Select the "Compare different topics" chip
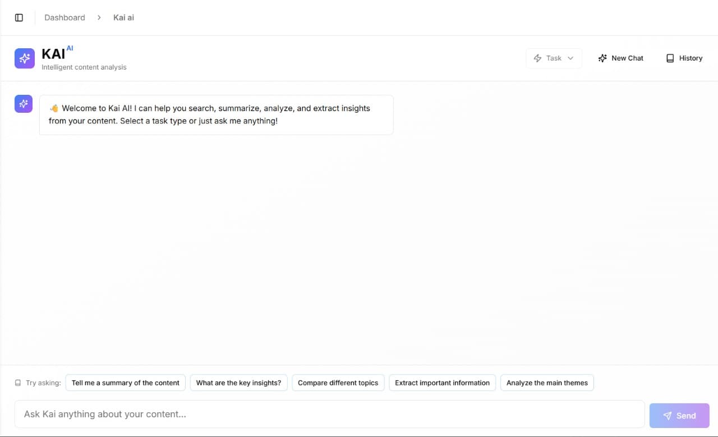This screenshot has width=718, height=437. point(338,383)
